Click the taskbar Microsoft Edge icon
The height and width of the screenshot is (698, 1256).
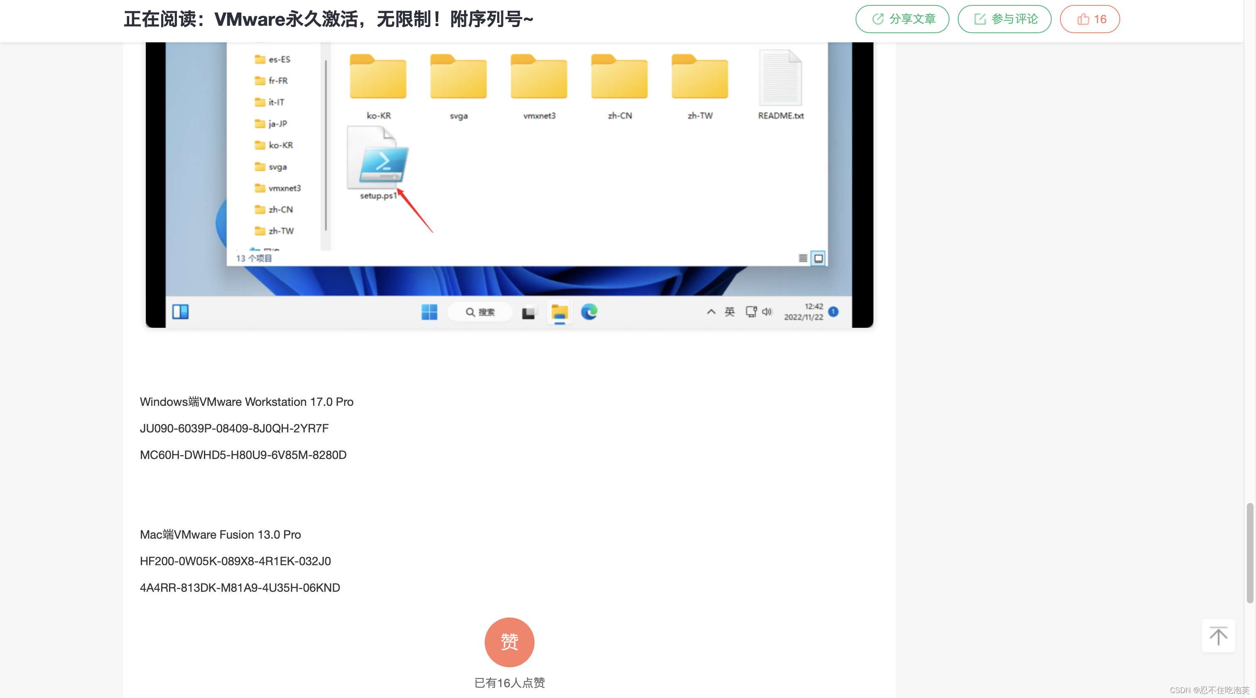[x=589, y=312]
